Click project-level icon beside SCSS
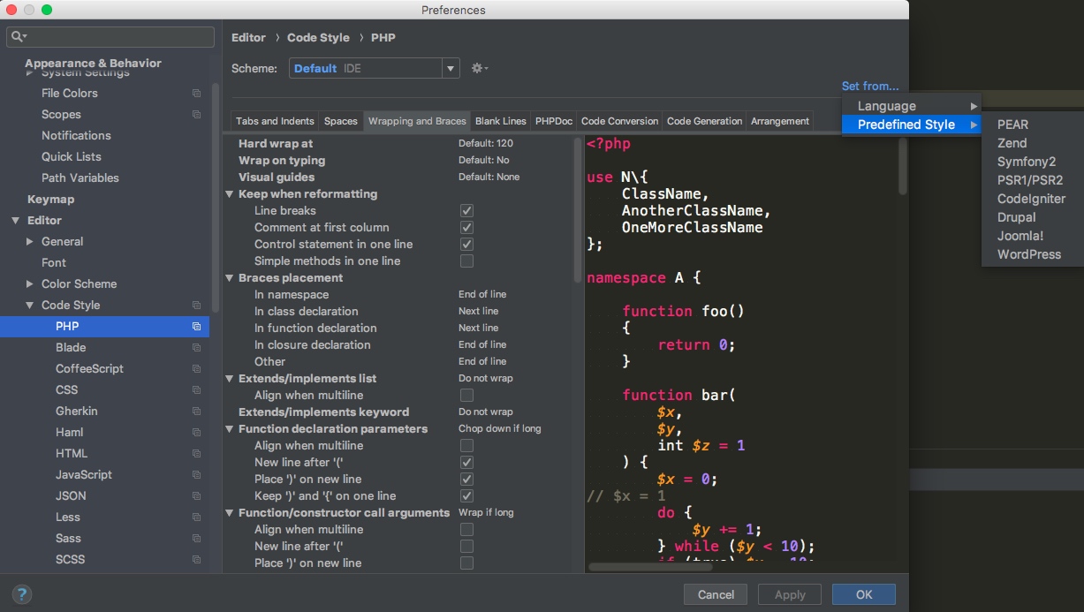 coord(196,559)
